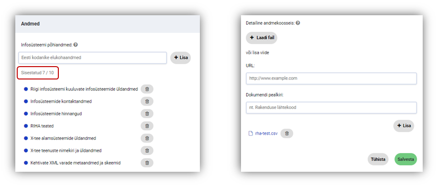The image size is (438, 187).
Task: Focus the Eesti kodanike elukohaandmed input field
Action: (93, 58)
